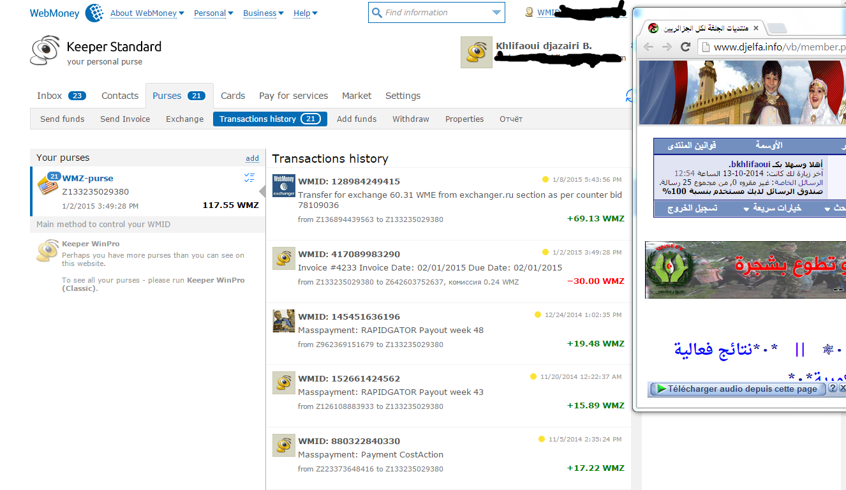
Task: Open the Settings tab
Action: pos(403,96)
